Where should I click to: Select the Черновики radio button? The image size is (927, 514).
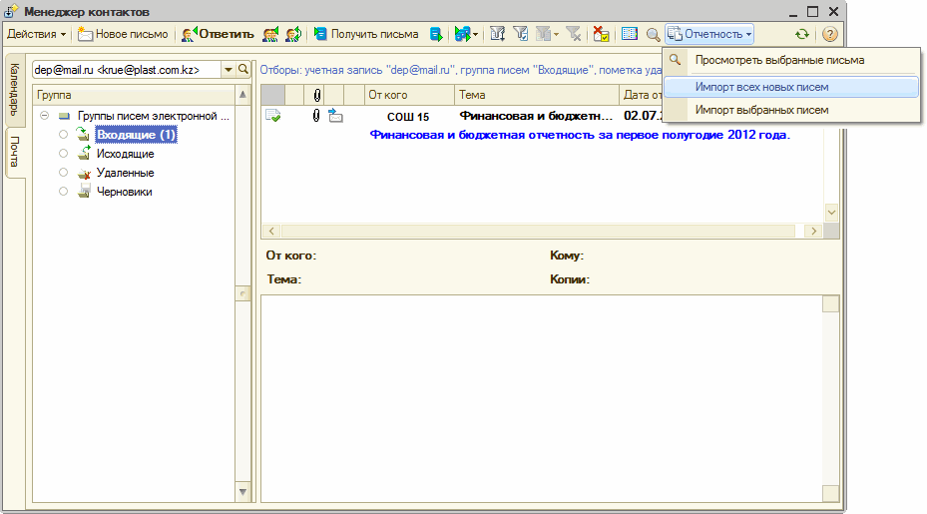tap(64, 192)
